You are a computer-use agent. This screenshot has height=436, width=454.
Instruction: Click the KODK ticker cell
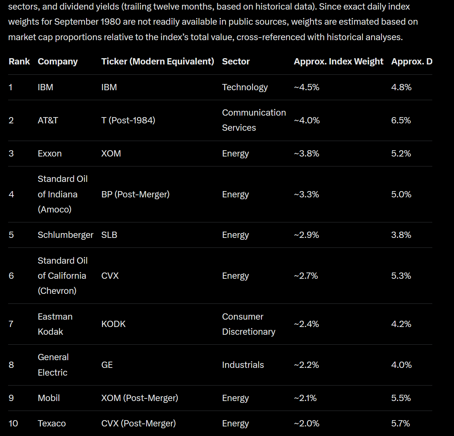coord(113,324)
